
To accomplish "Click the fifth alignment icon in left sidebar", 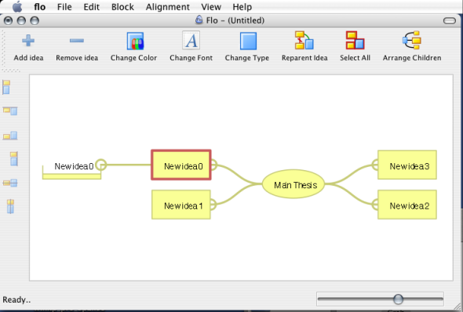I will click(10, 183).
